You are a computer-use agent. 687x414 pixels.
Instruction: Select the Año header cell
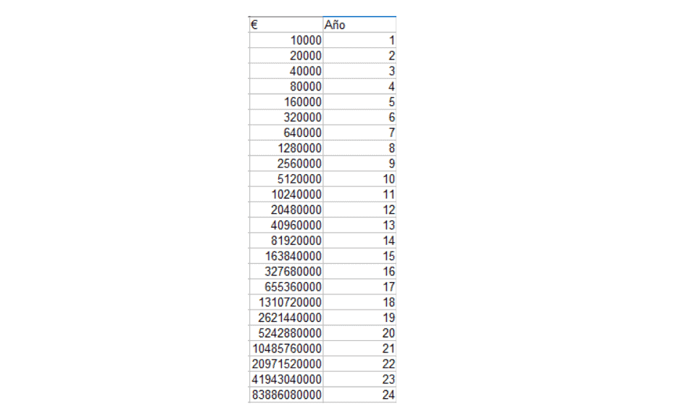click(359, 25)
